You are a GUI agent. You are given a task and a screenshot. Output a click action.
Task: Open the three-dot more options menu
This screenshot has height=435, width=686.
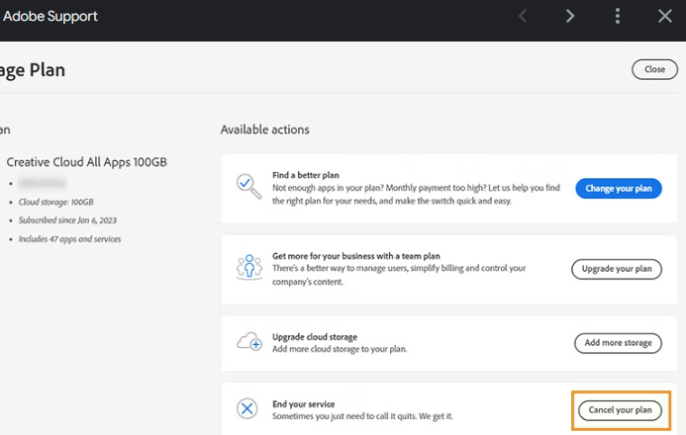[x=618, y=16]
